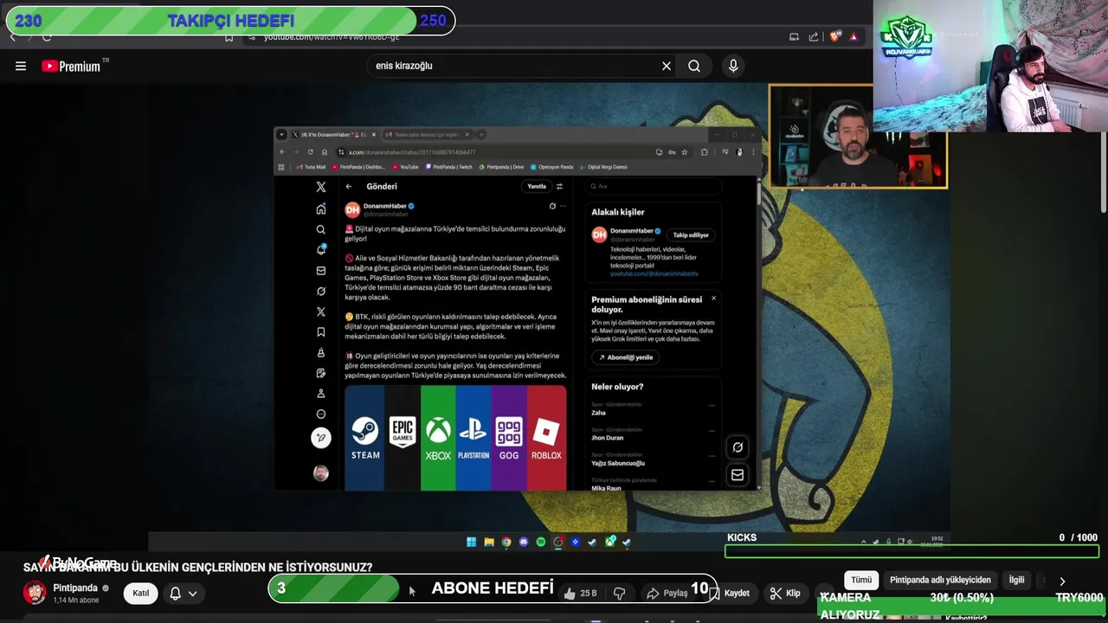
Task: Open a new tab in the inner browser
Action: tap(482, 135)
